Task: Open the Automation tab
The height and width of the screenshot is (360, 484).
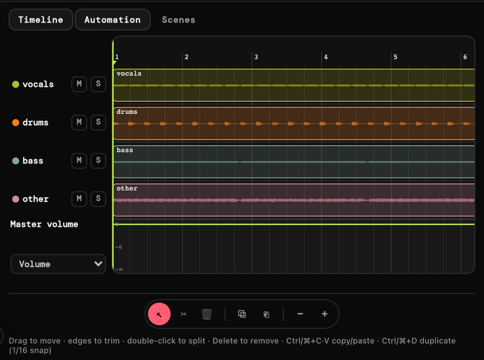Action: point(113,20)
